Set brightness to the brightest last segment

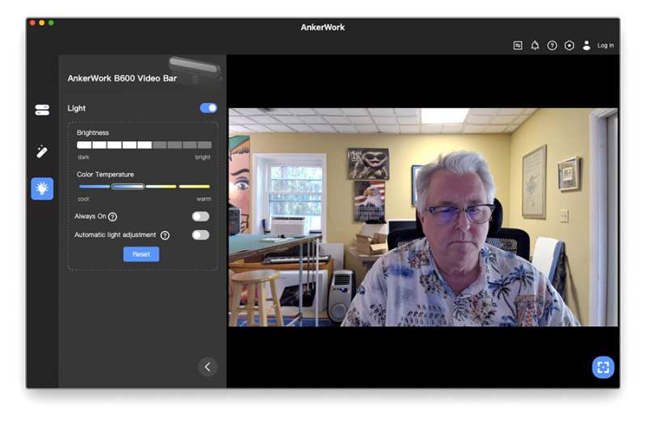coord(204,145)
